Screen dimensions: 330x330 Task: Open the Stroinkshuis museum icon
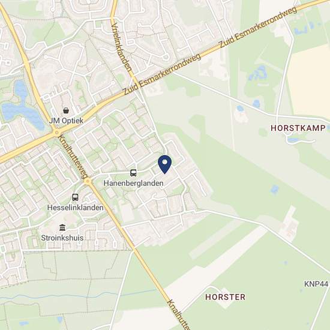[x=62, y=227]
